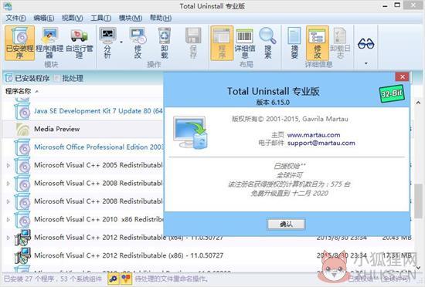The height and width of the screenshot is (287, 425).
Task: Toggle the 修改 view in 详细信息 group
Action: click(x=318, y=42)
